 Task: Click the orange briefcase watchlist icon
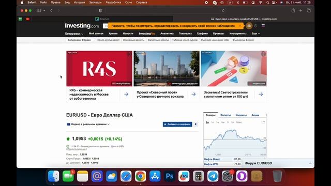249,26
